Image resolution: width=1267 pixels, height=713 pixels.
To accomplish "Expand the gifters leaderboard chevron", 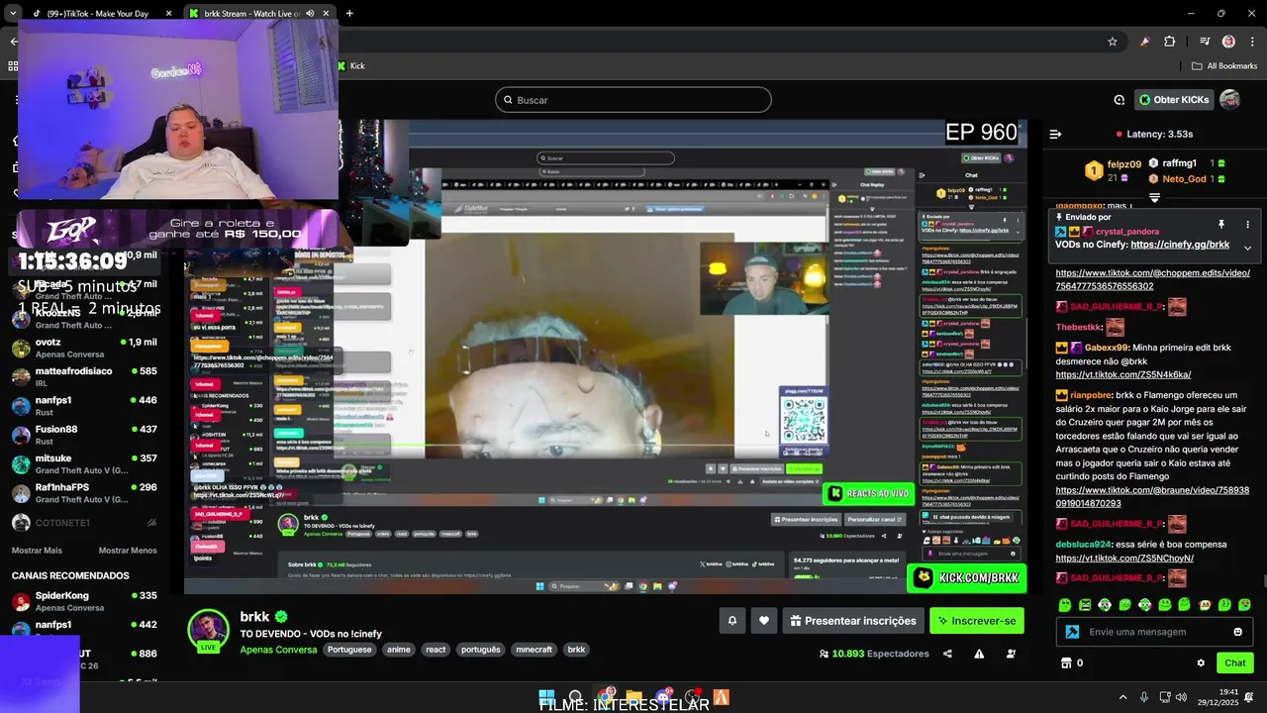I will (1154, 198).
